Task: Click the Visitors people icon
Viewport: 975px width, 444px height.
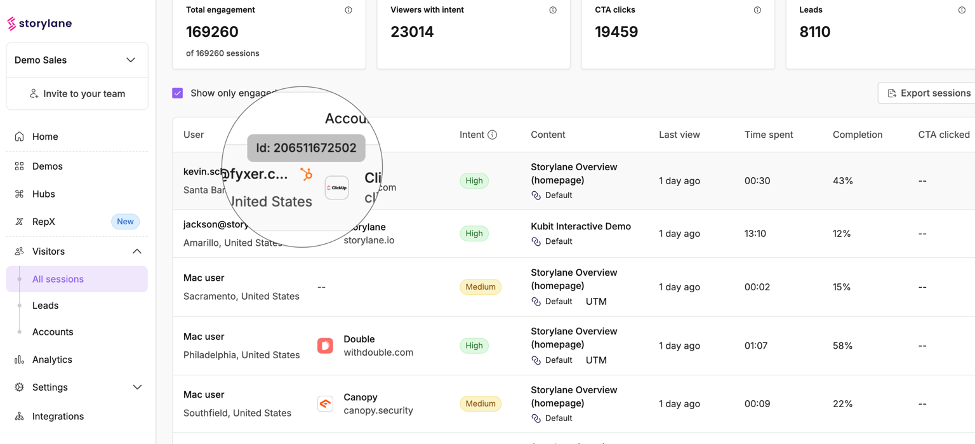Action: 19,252
